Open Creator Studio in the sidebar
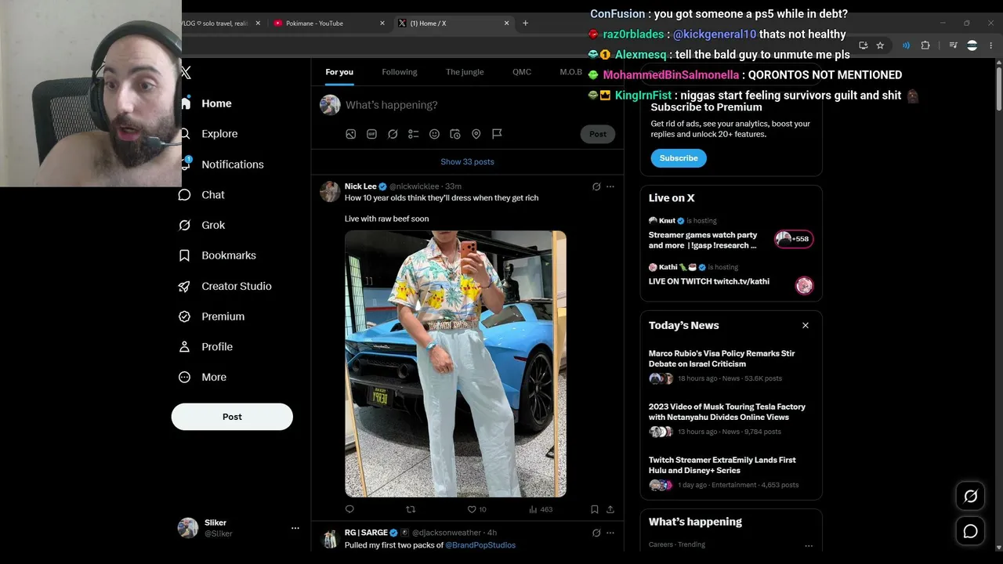 pyautogui.click(x=226, y=286)
